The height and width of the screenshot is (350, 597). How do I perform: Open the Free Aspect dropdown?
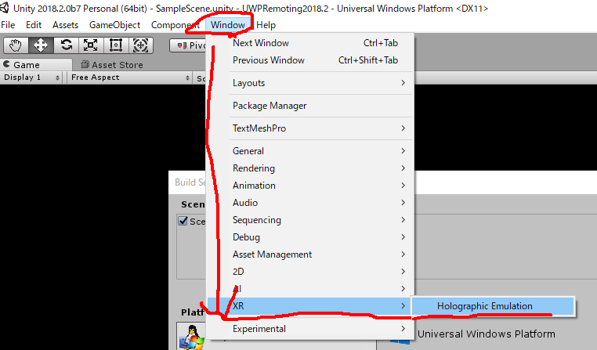point(130,78)
